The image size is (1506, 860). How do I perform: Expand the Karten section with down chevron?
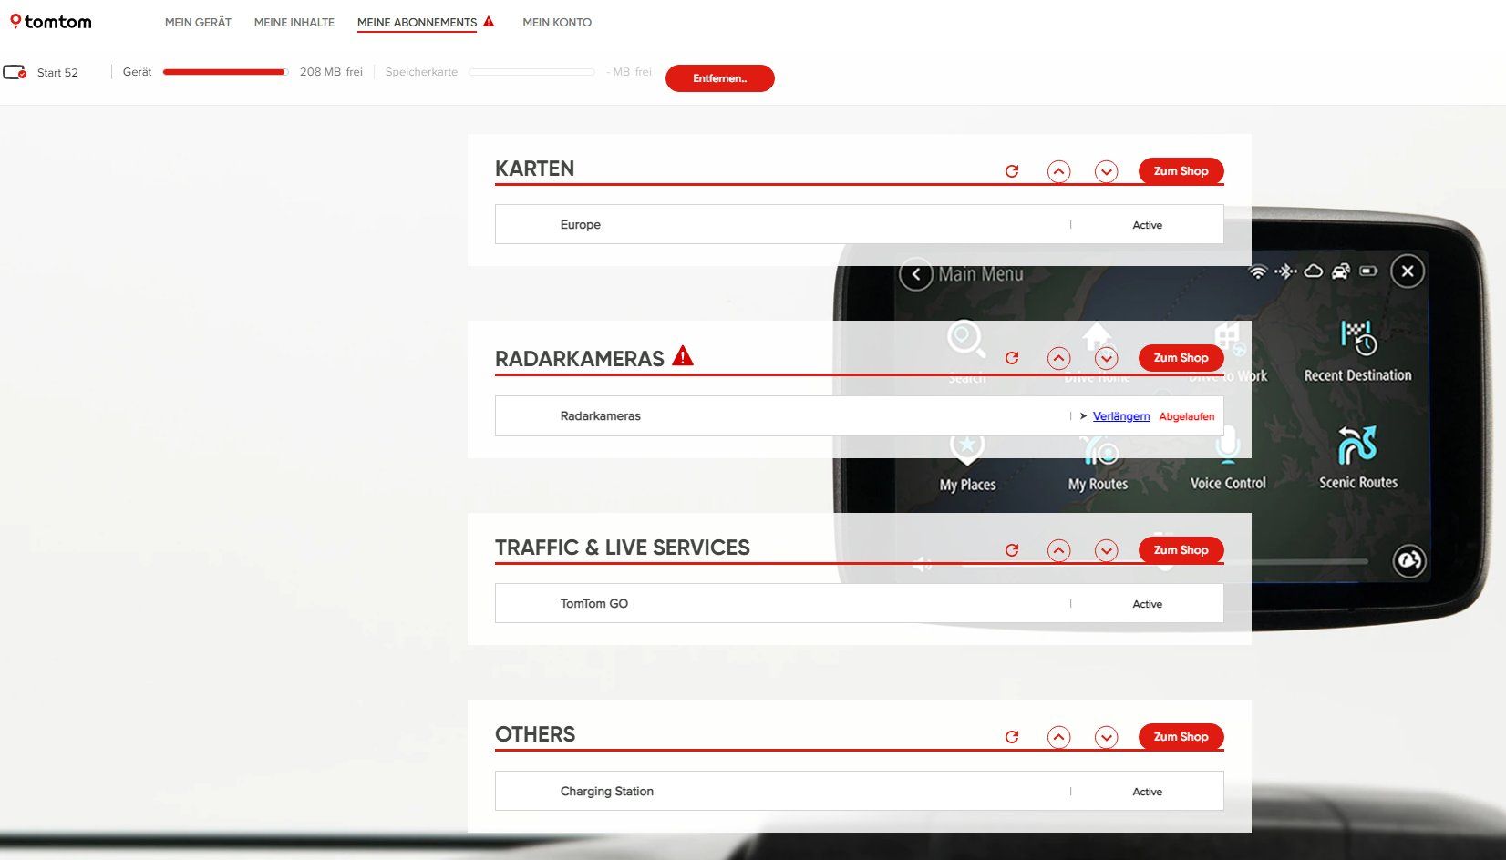(1106, 171)
